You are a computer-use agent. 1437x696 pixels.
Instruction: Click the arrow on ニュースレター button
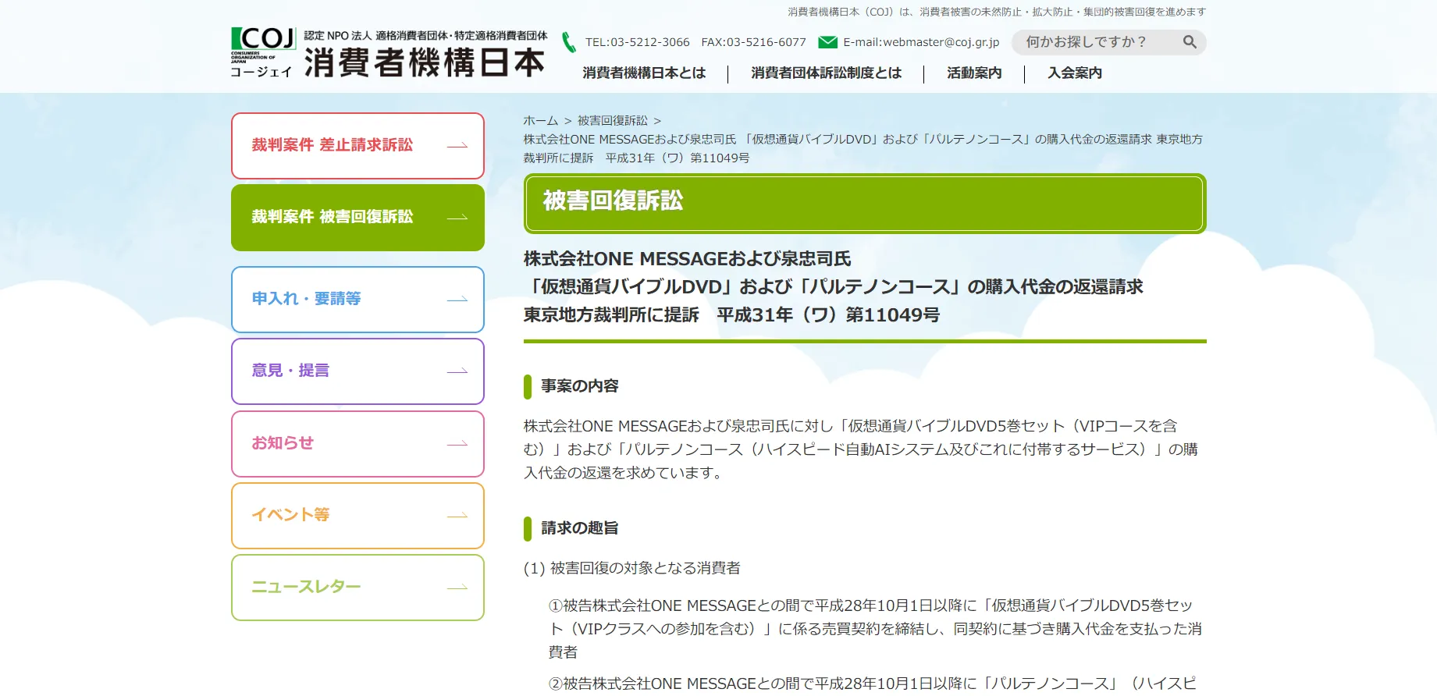coord(457,588)
